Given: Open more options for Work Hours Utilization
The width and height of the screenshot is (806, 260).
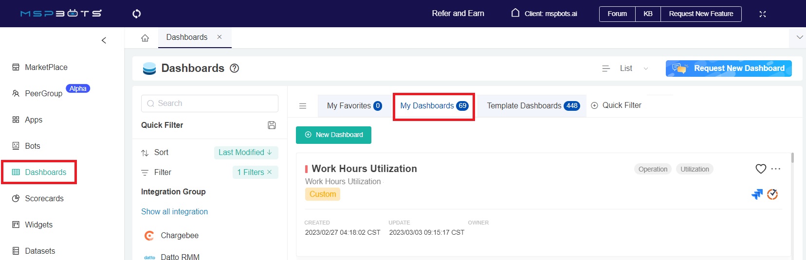Looking at the screenshot, I should 776,169.
